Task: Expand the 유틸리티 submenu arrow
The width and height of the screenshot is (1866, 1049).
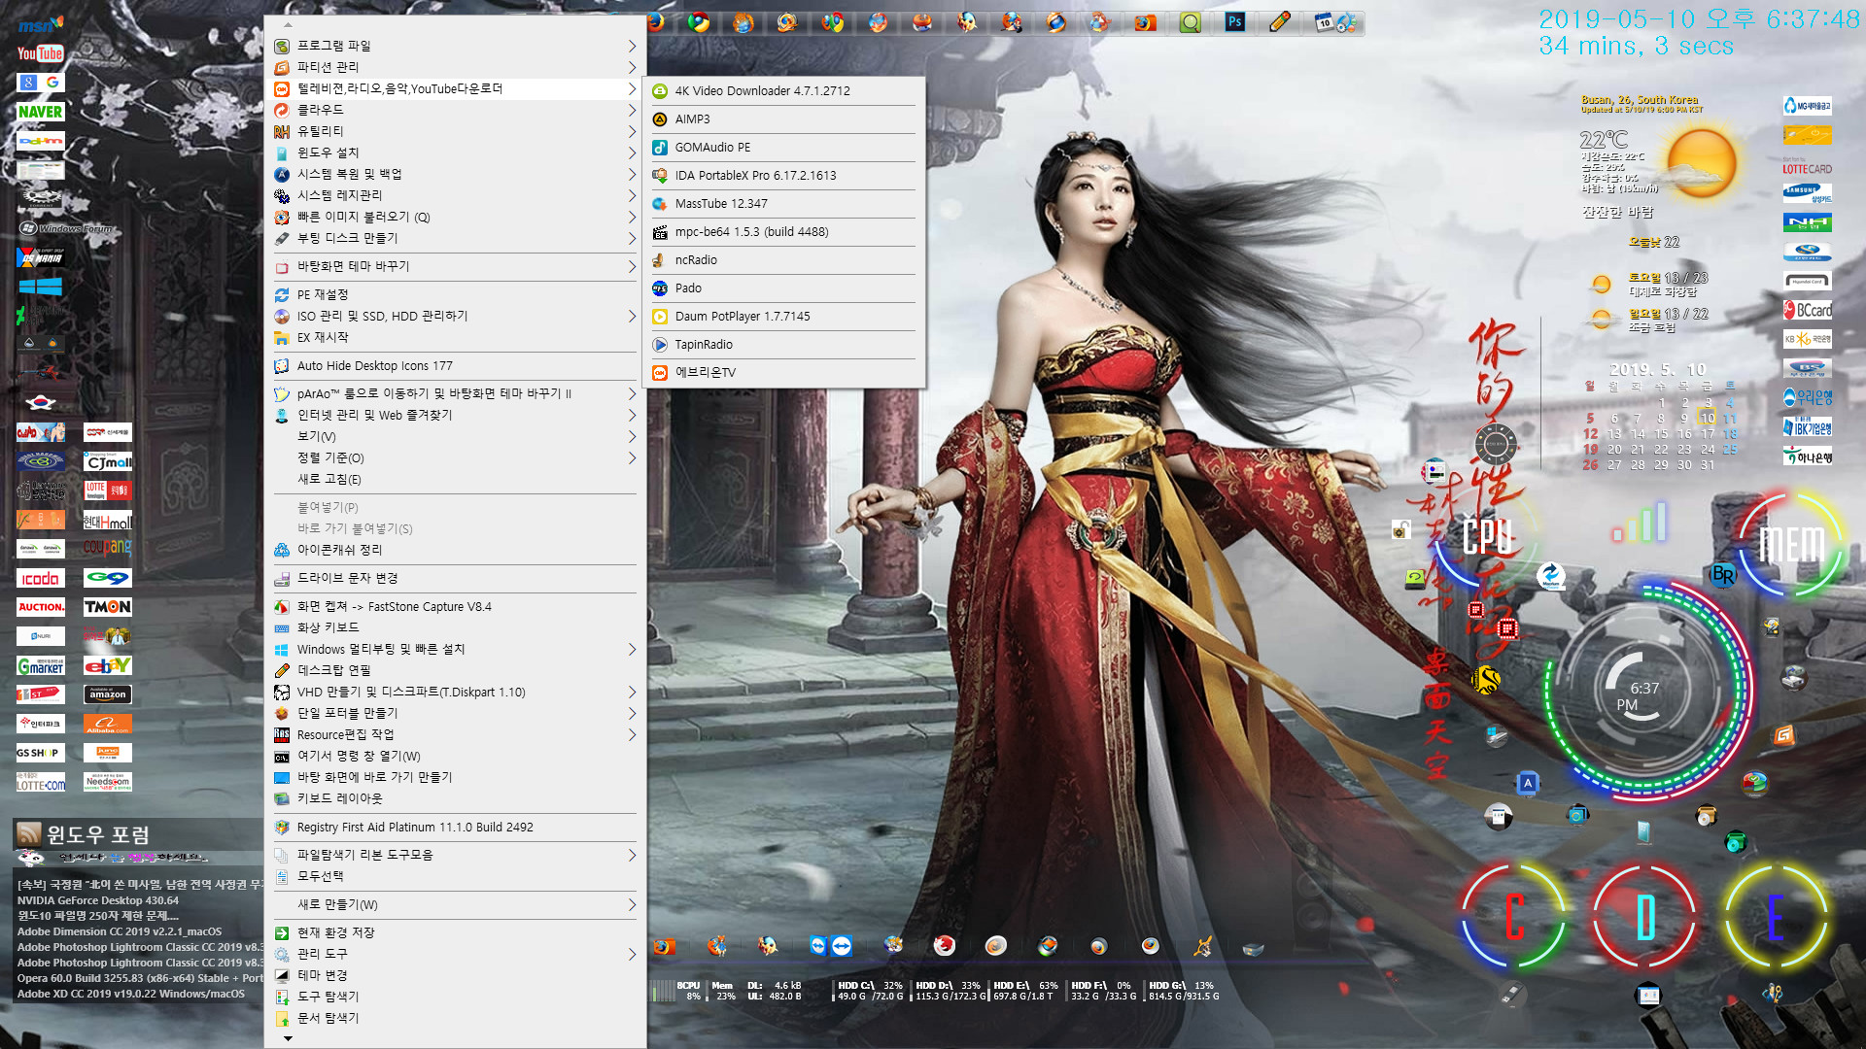Action: [632, 131]
